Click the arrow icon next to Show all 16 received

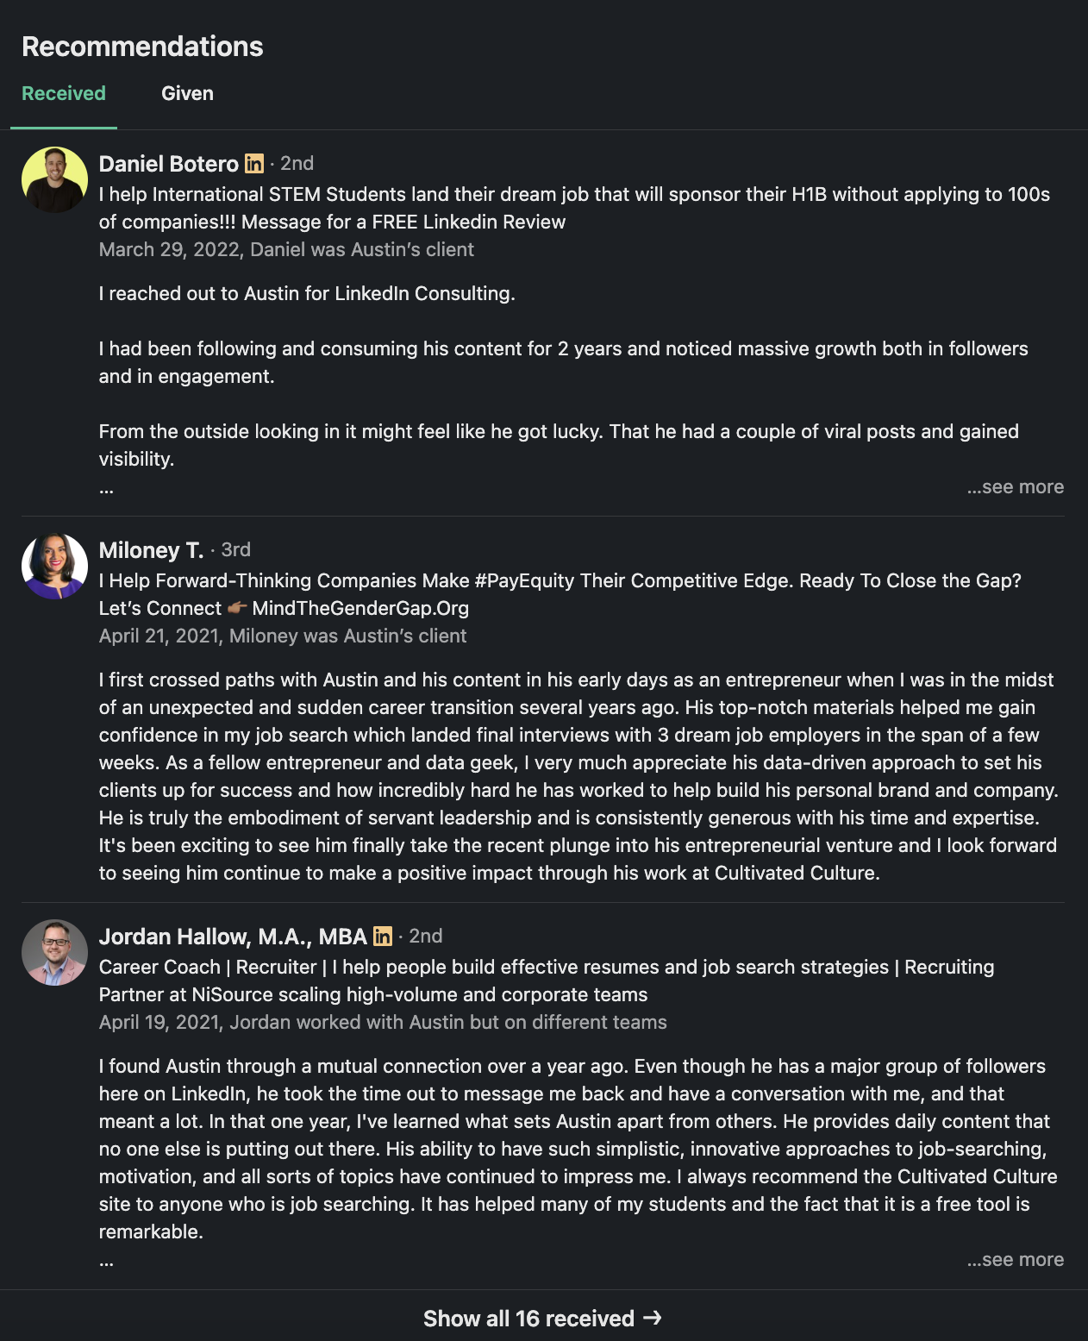(x=653, y=1318)
